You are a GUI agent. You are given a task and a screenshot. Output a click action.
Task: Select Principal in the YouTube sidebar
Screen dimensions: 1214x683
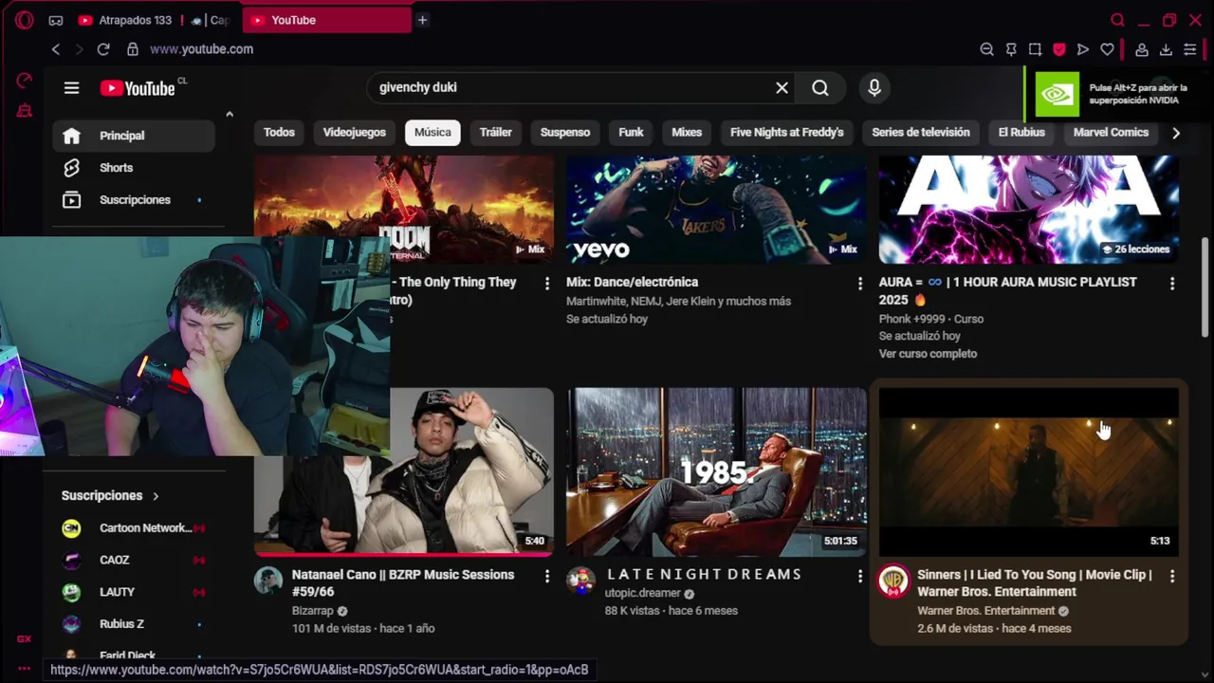(134, 136)
